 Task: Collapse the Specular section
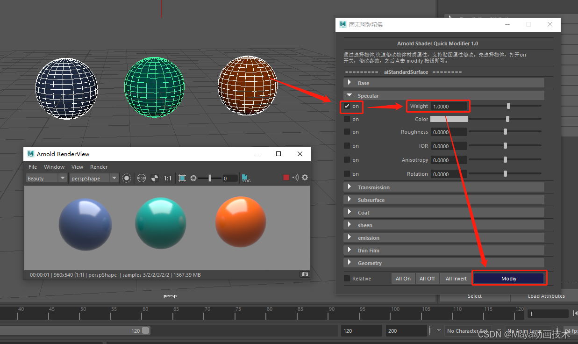coord(444,95)
